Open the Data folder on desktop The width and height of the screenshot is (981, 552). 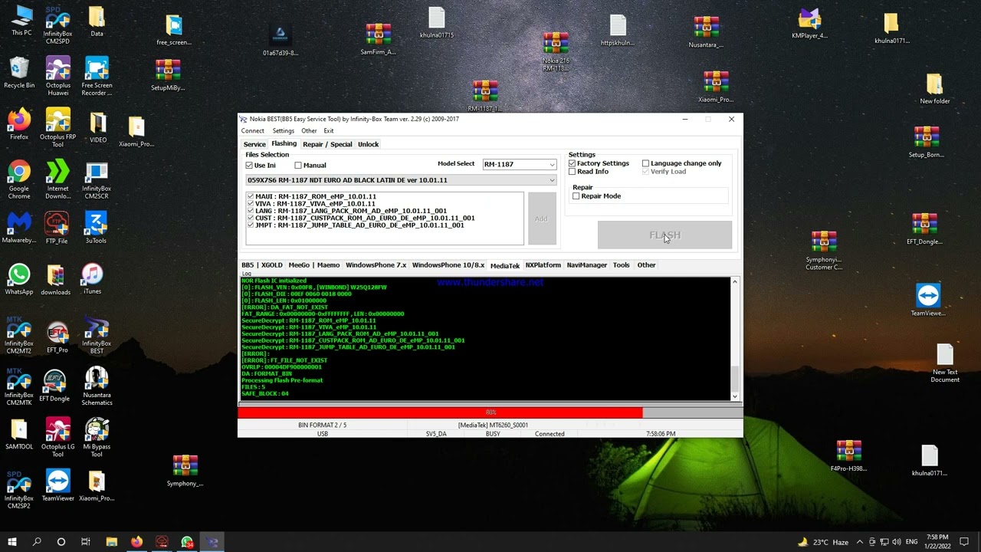97,21
